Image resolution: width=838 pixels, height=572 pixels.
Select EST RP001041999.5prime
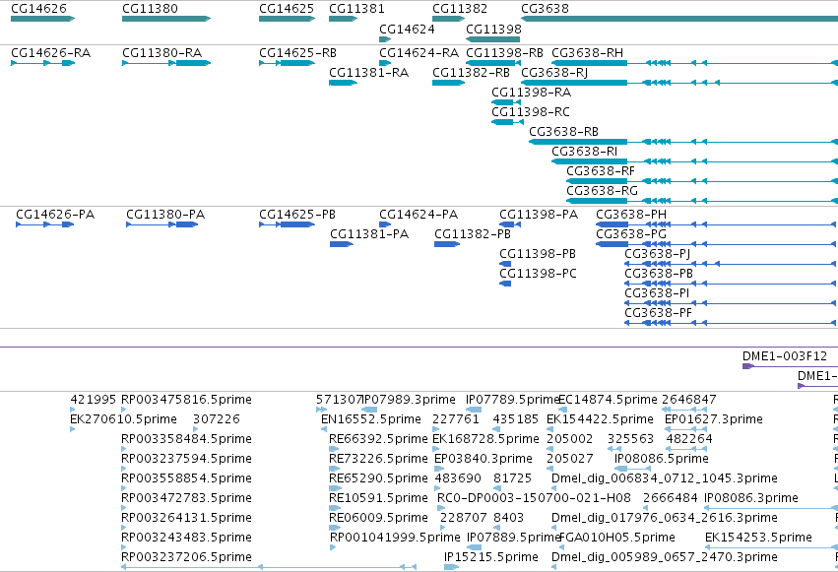point(333,547)
